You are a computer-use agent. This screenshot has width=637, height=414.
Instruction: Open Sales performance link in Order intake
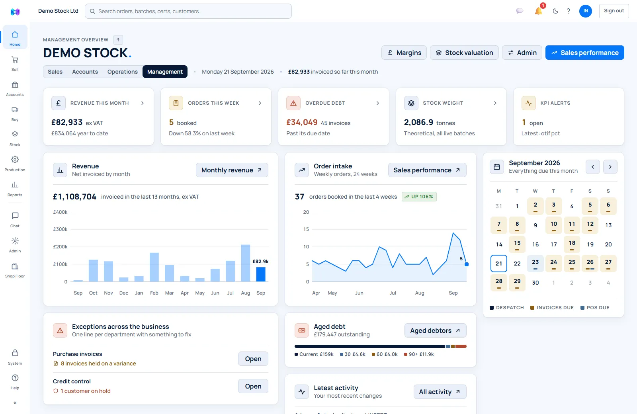(x=427, y=170)
